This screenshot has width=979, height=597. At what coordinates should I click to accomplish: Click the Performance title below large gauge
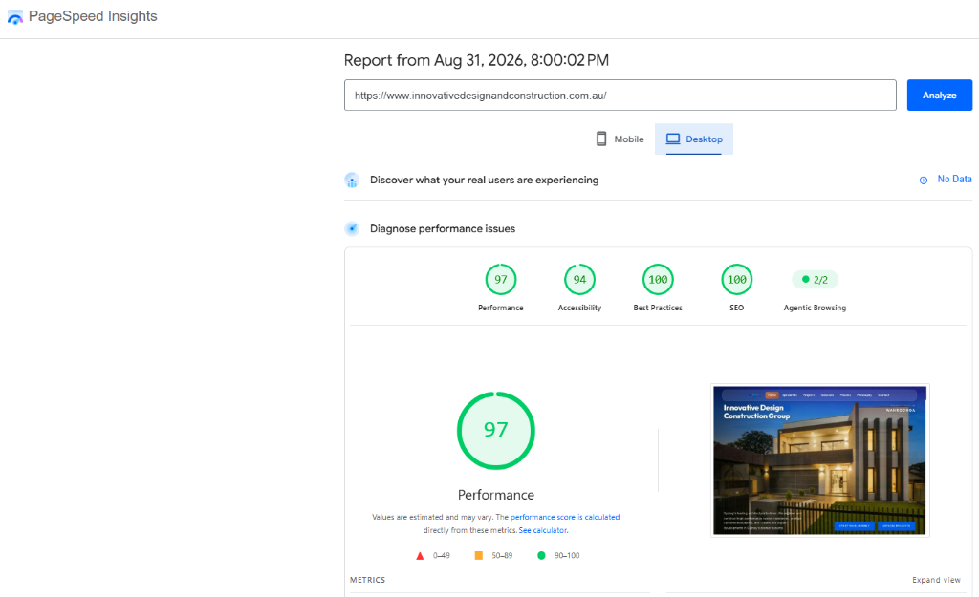pyautogui.click(x=496, y=495)
